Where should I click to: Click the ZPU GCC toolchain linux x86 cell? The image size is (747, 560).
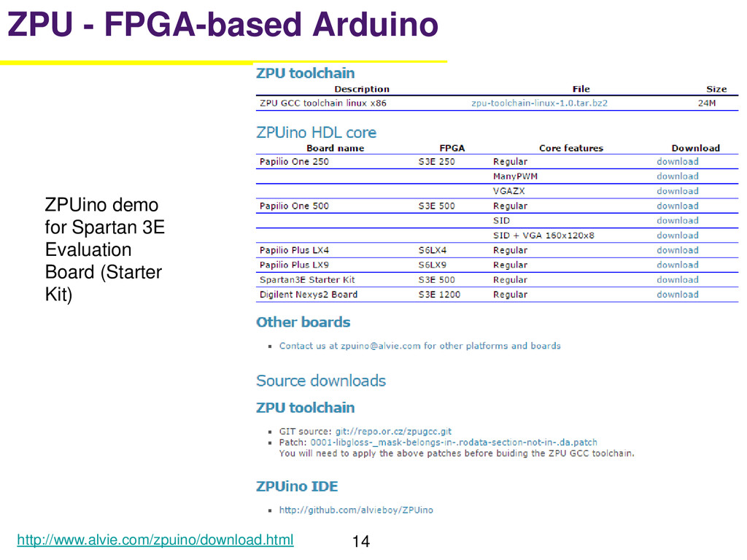323,103
